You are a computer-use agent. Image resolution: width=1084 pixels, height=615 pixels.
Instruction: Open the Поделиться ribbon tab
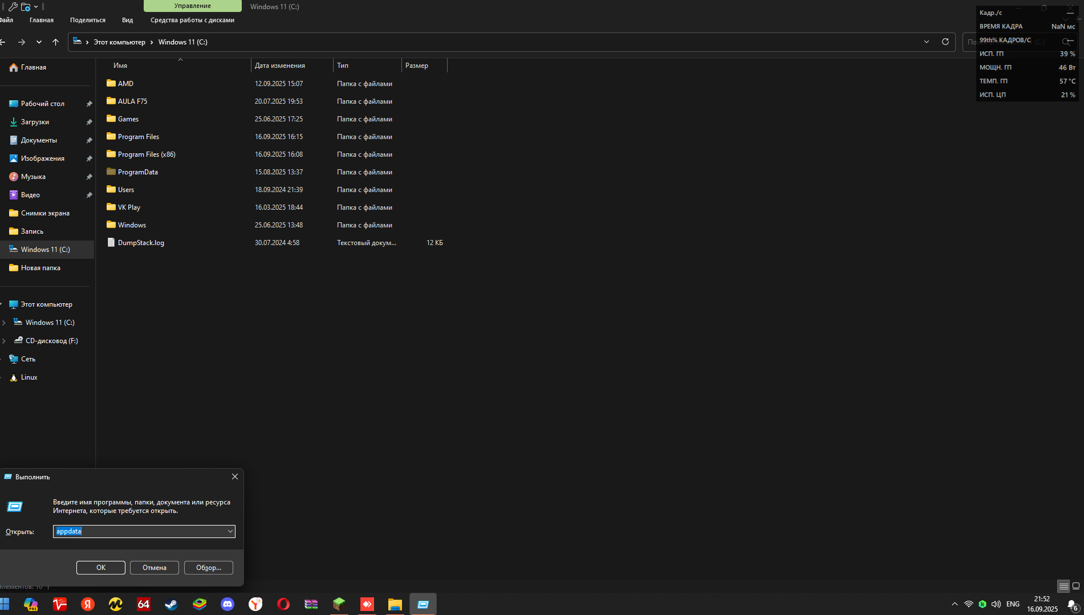pos(88,20)
